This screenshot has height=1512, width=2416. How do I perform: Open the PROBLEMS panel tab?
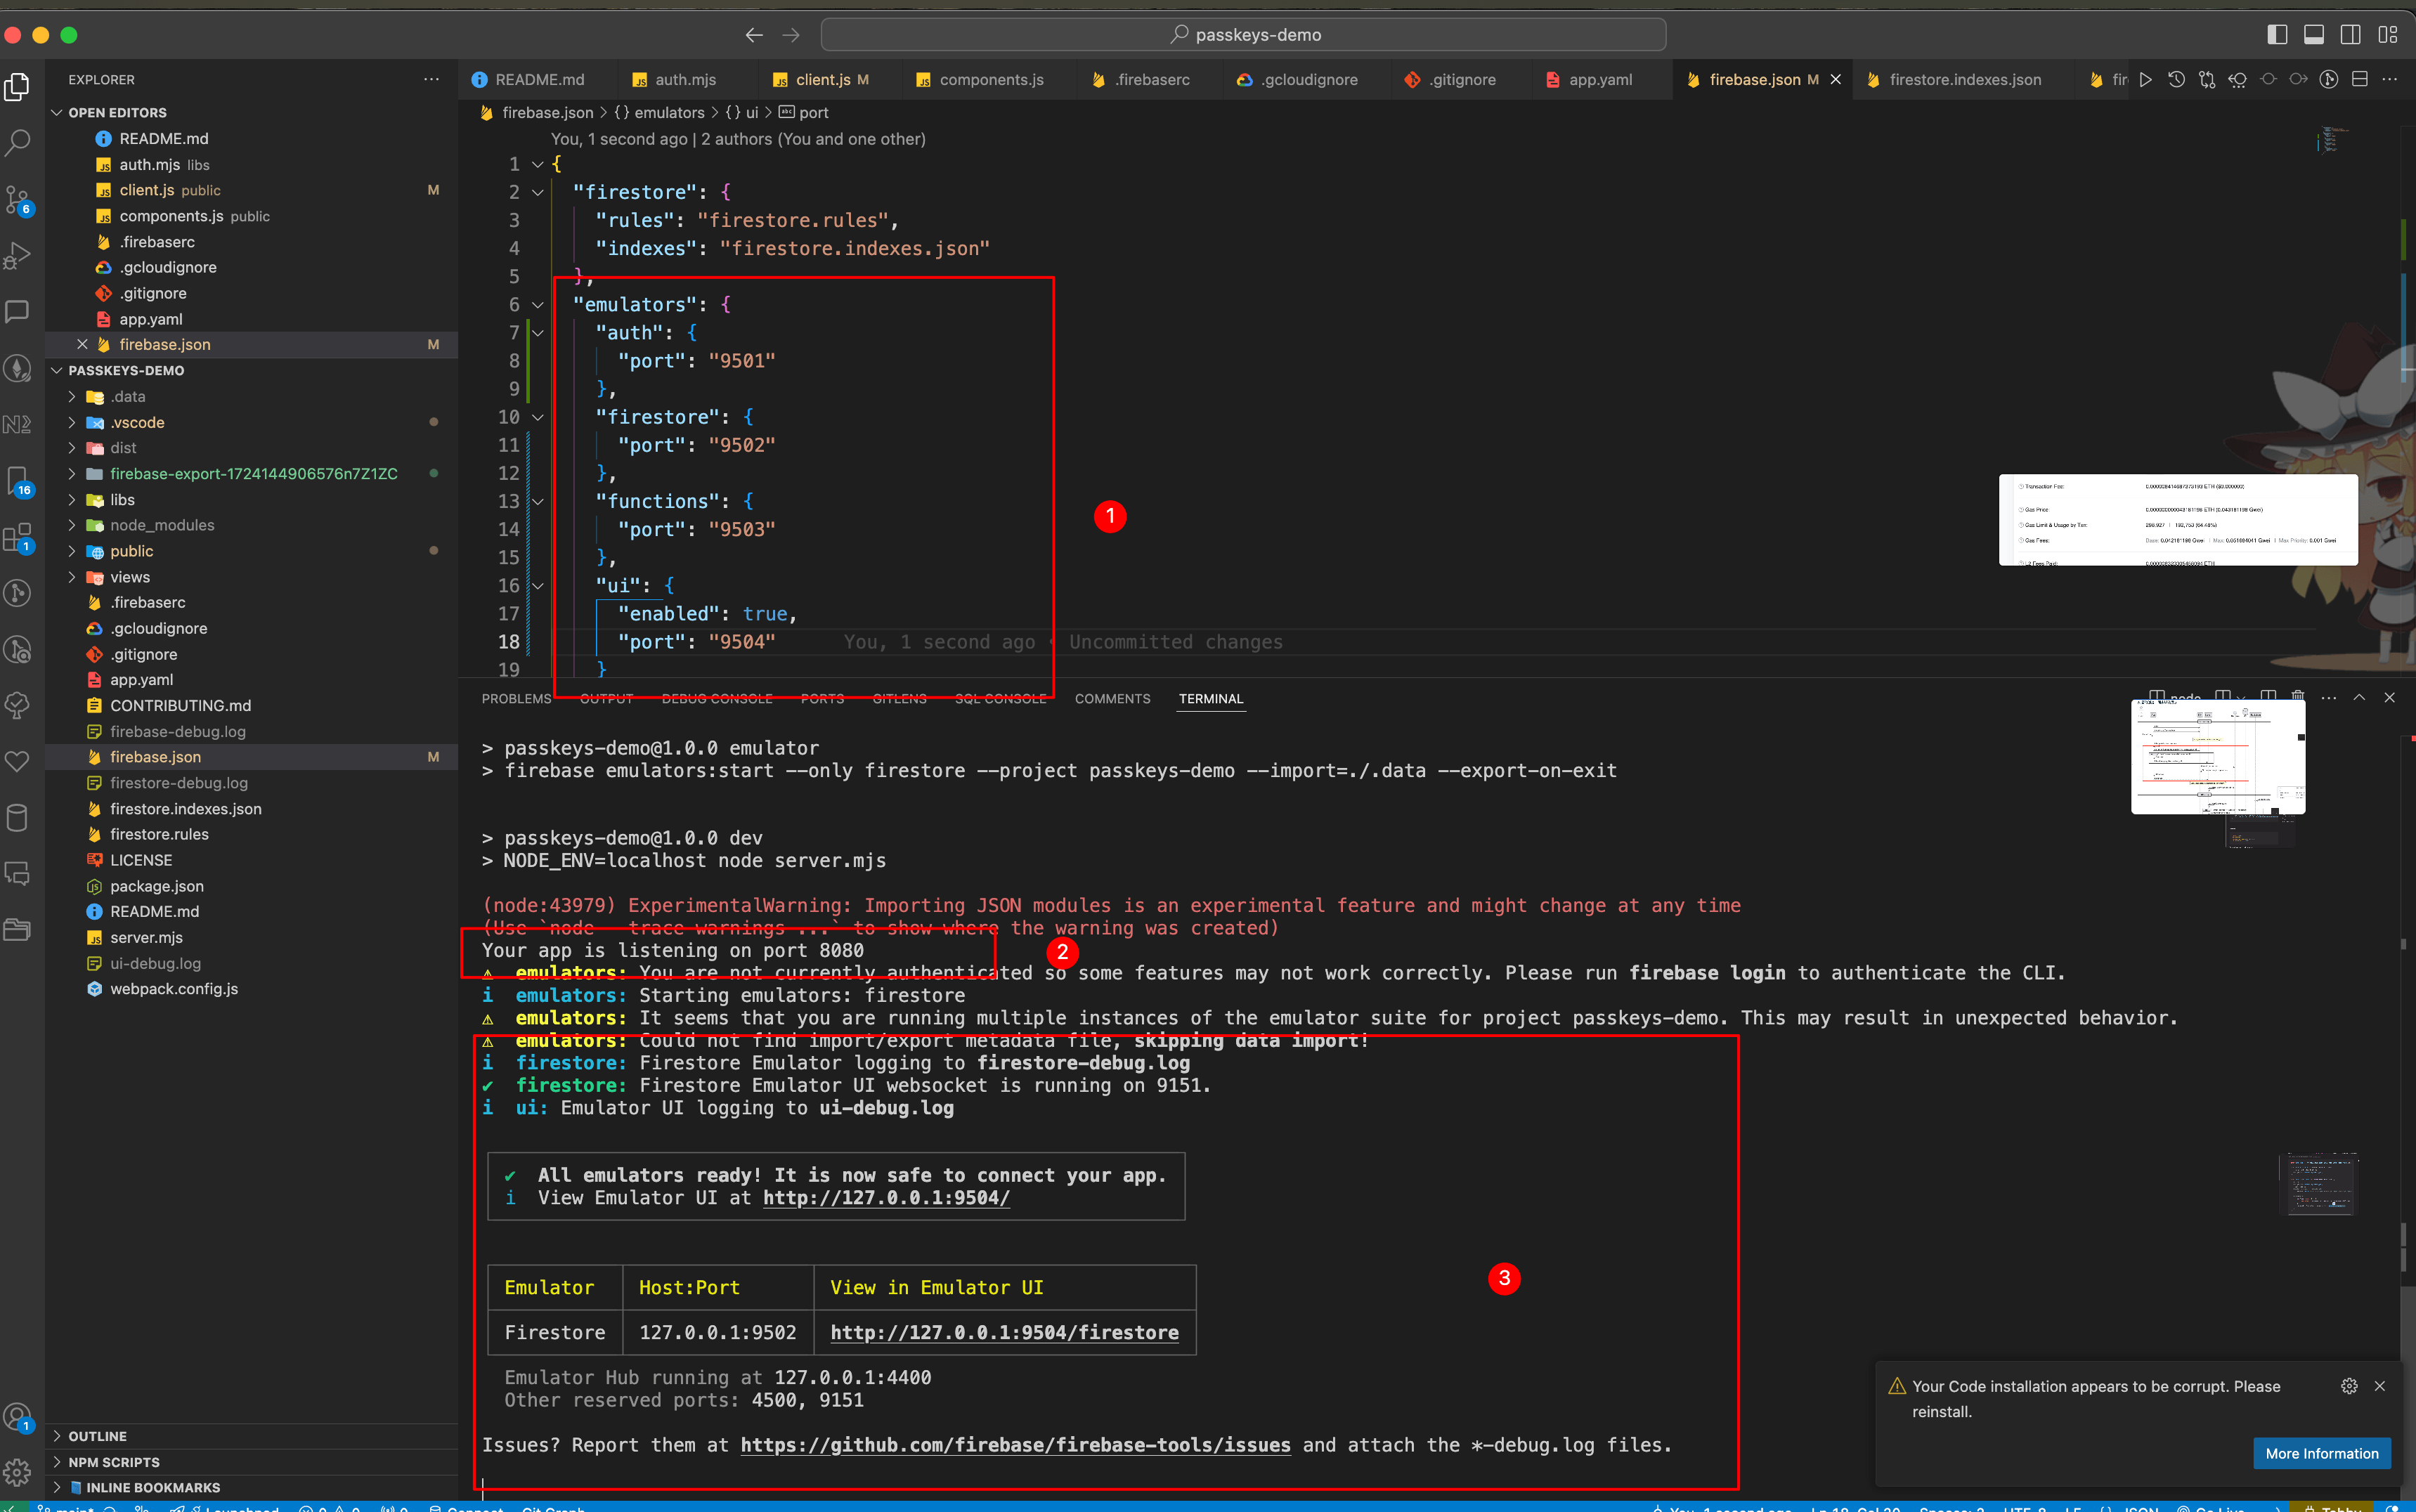pyautogui.click(x=516, y=699)
